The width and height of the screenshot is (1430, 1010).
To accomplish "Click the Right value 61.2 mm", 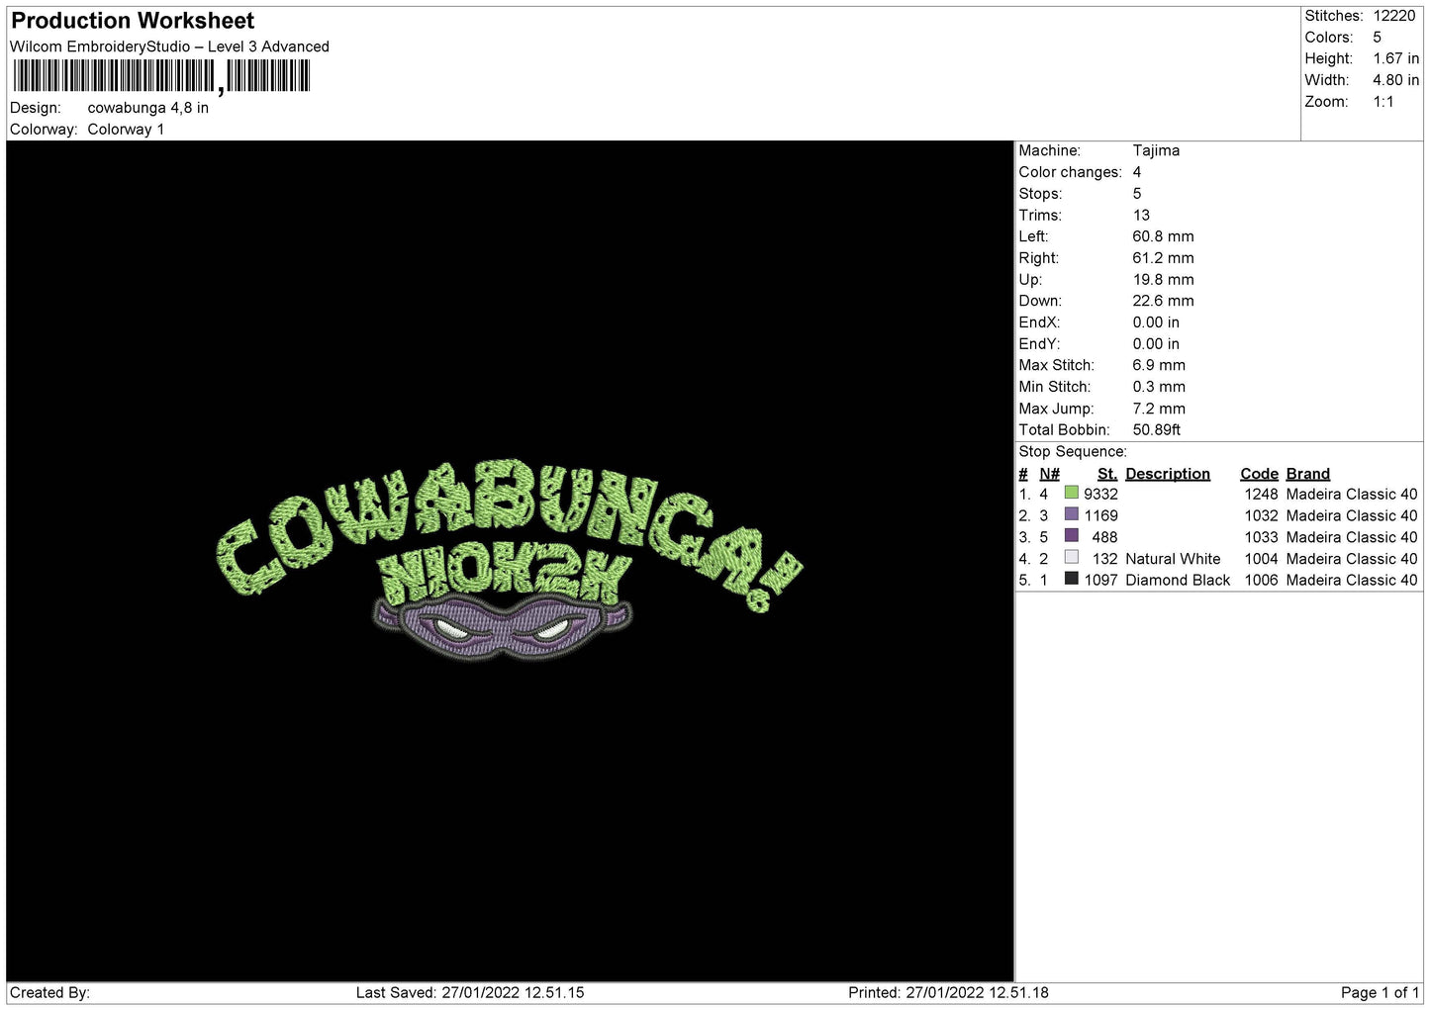I will tap(1163, 258).
